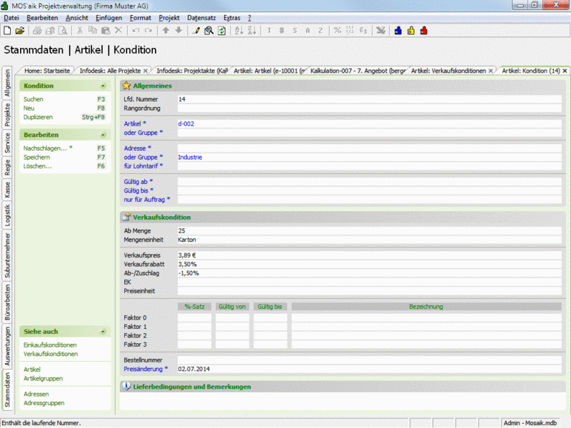
Task: Click the Up arrow toolbar icon
Action: tap(166, 31)
